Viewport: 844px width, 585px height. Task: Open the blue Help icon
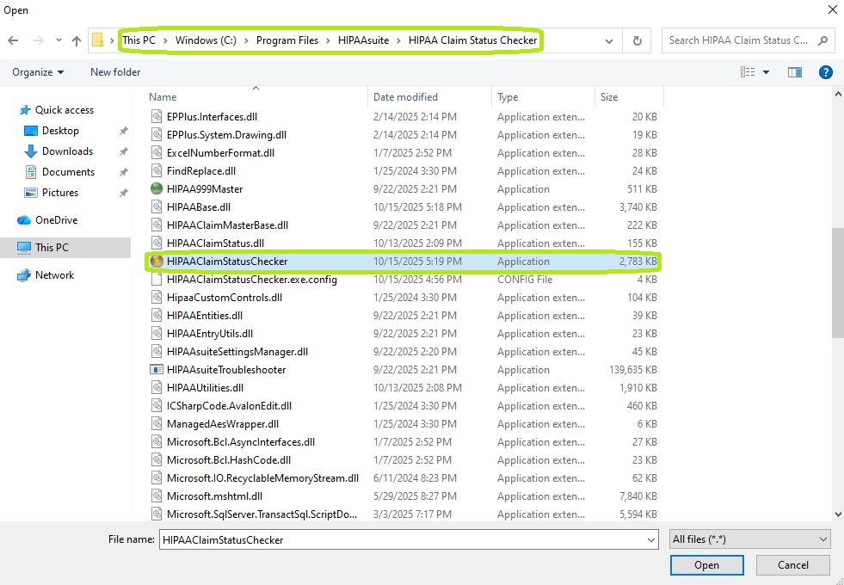click(x=825, y=72)
